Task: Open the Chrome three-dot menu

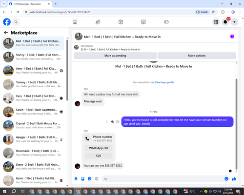Action: (240, 12)
